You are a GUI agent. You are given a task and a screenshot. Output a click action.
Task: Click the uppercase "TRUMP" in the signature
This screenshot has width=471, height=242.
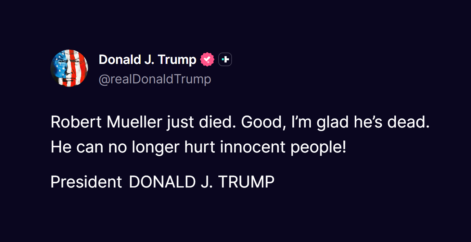tap(246, 182)
